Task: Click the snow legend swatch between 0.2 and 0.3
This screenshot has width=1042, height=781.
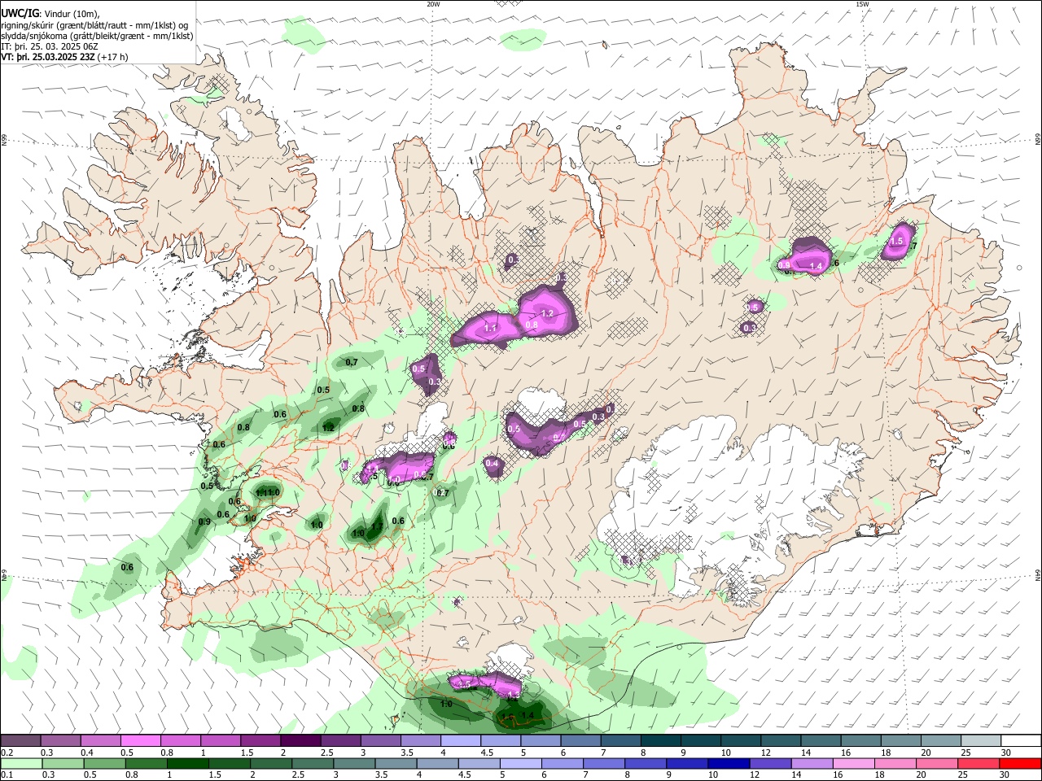Action: 20,740
